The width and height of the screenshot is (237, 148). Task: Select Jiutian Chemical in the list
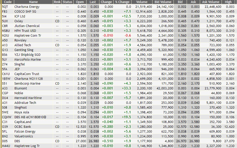click(27, 26)
